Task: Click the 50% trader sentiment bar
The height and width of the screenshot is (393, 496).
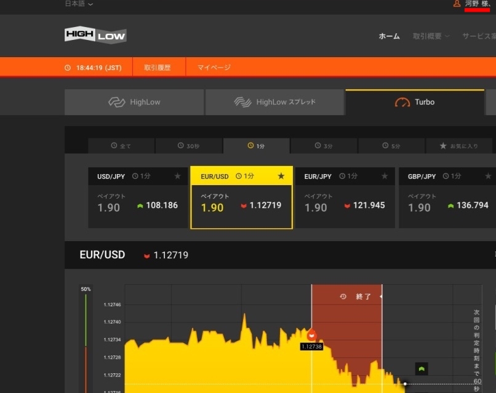Action: 86,340
